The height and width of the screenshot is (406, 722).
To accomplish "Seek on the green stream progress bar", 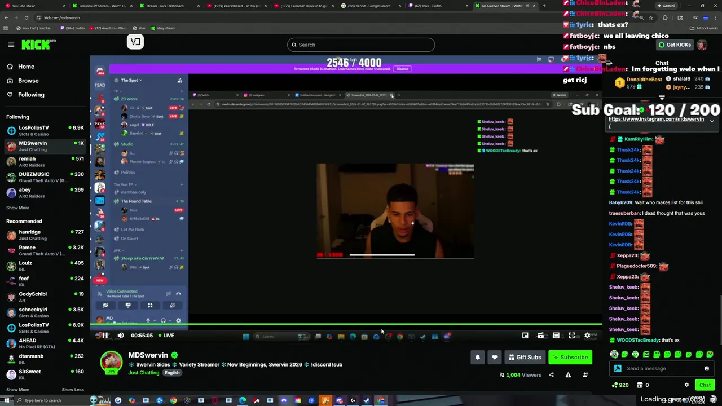I will (x=346, y=324).
